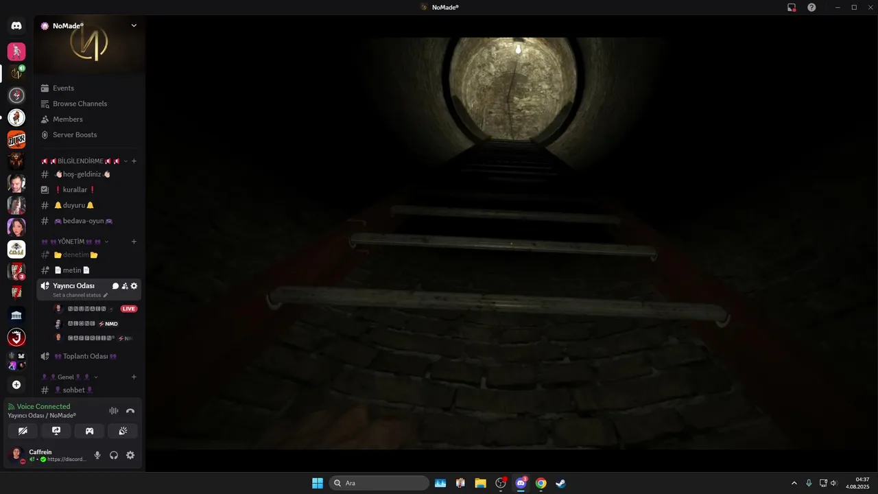
Task: Edit Yayıncı Odası channel settings gear
Action: (x=134, y=286)
